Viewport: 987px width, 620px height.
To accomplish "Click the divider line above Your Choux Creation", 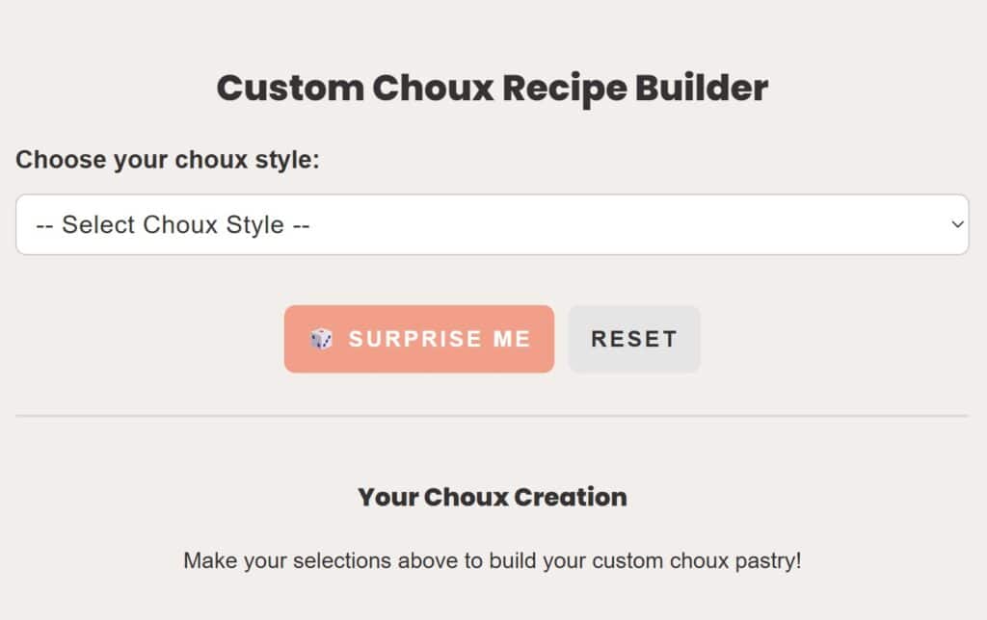I will click(493, 415).
